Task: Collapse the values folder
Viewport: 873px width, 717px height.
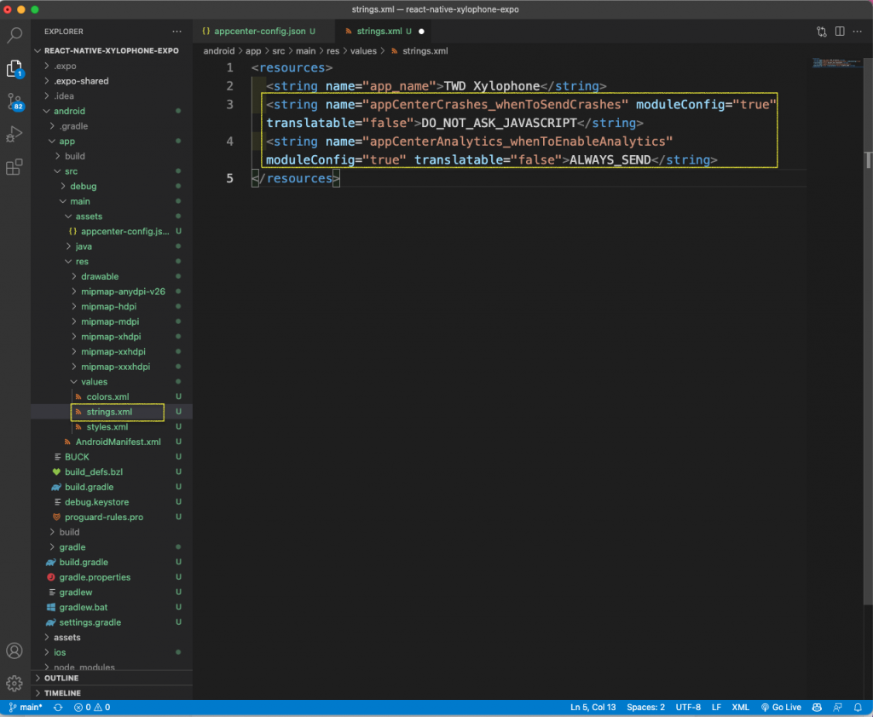Action: click(x=112, y=381)
